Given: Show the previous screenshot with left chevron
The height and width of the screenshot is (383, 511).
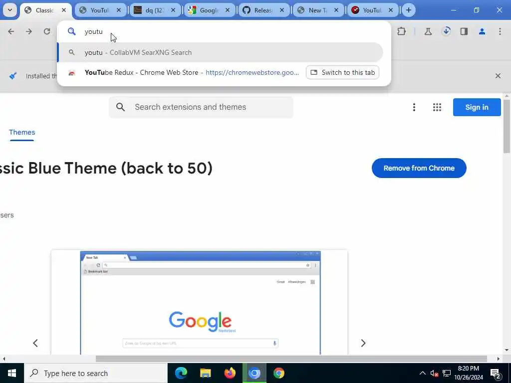Looking at the screenshot, I should pos(35,343).
